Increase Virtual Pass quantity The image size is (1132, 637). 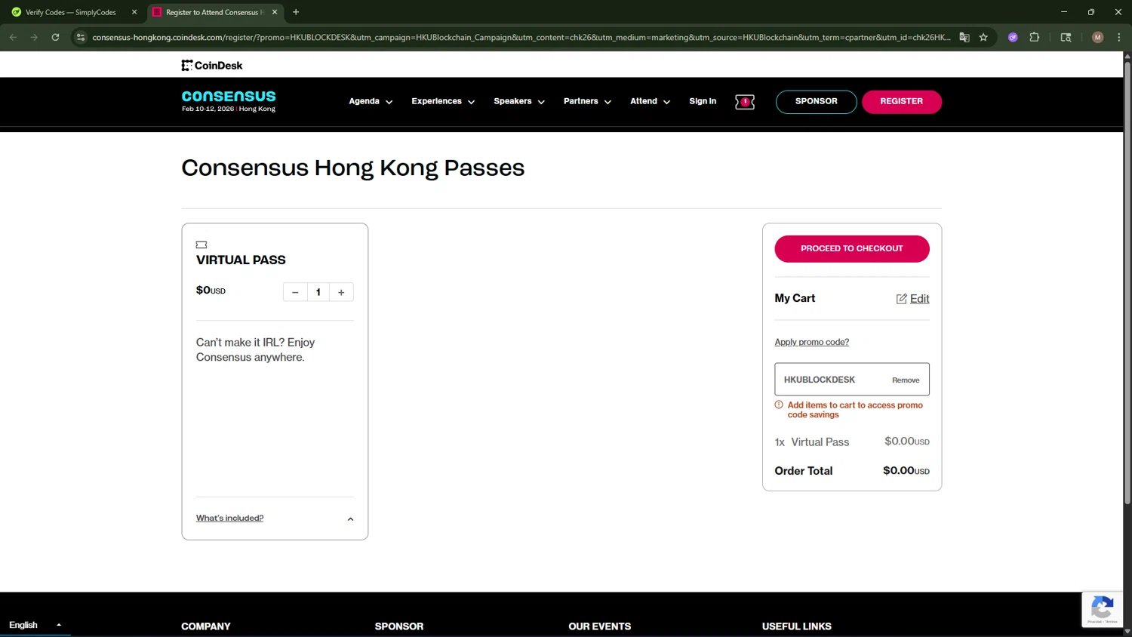pyautogui.click(x=341, y=292)
